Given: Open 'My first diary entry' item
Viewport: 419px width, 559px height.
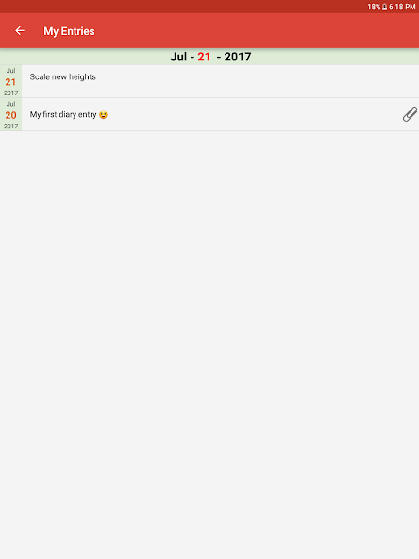Looking at the screenshot, I should click(209, 114).
